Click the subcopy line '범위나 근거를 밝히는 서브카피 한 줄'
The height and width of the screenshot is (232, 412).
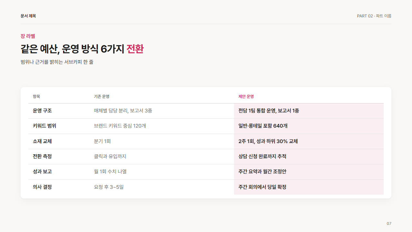pos(57,62)
